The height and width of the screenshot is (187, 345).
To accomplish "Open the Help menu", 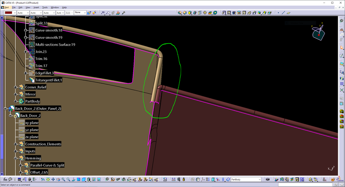I will 64,7.
